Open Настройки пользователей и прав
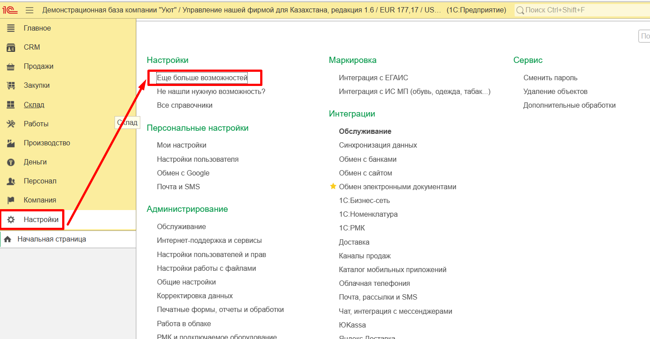Viewport: 650px width, 339px height. coord(211,255)
